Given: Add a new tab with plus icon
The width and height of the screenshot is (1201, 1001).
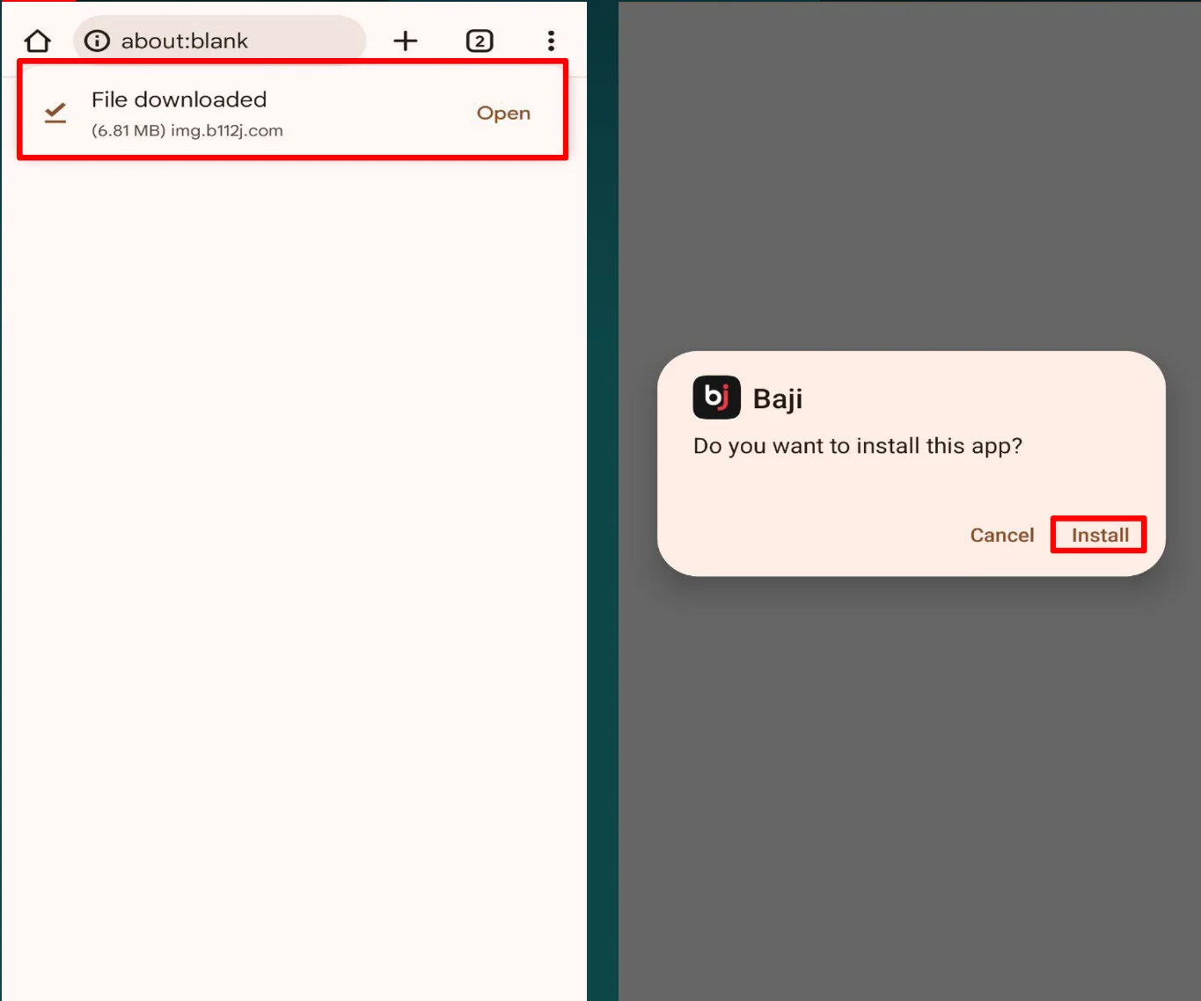Looking at the screenshot, I should pyautogui.click(x=405, y=40).
